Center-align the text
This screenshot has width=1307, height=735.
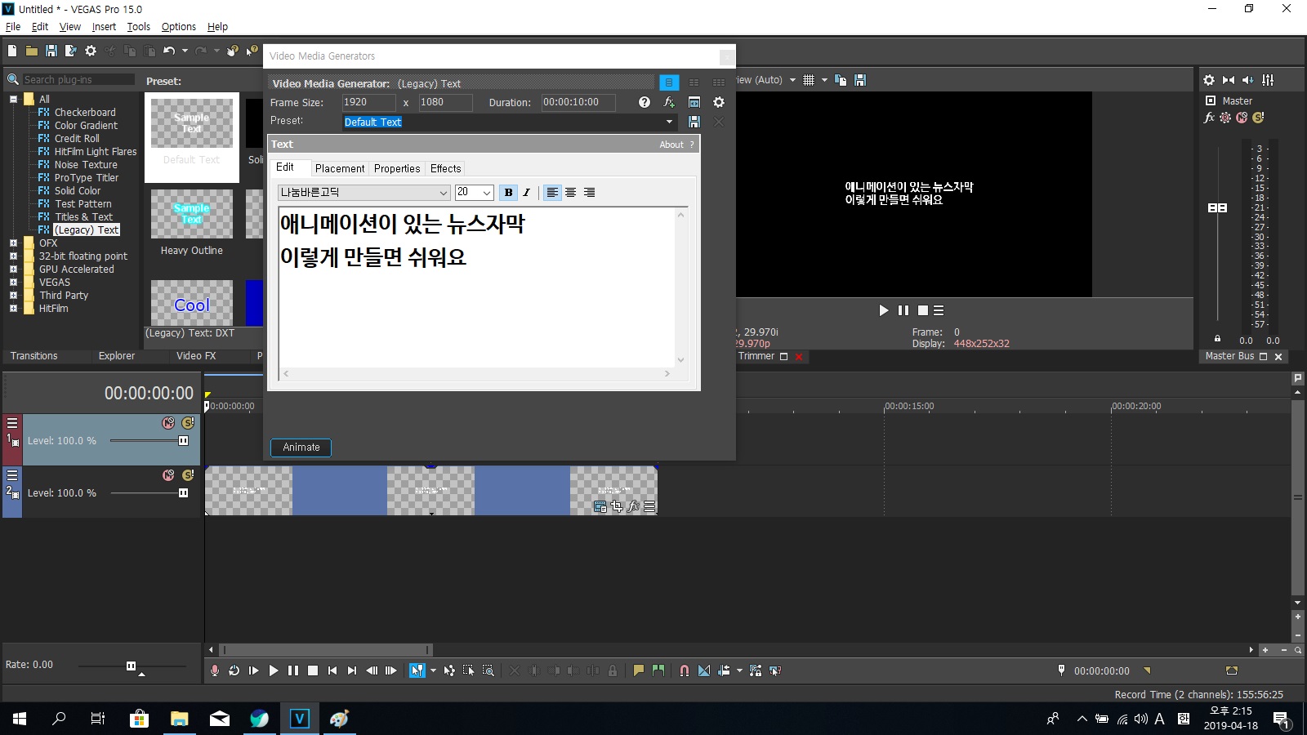[x=571, y=193]
